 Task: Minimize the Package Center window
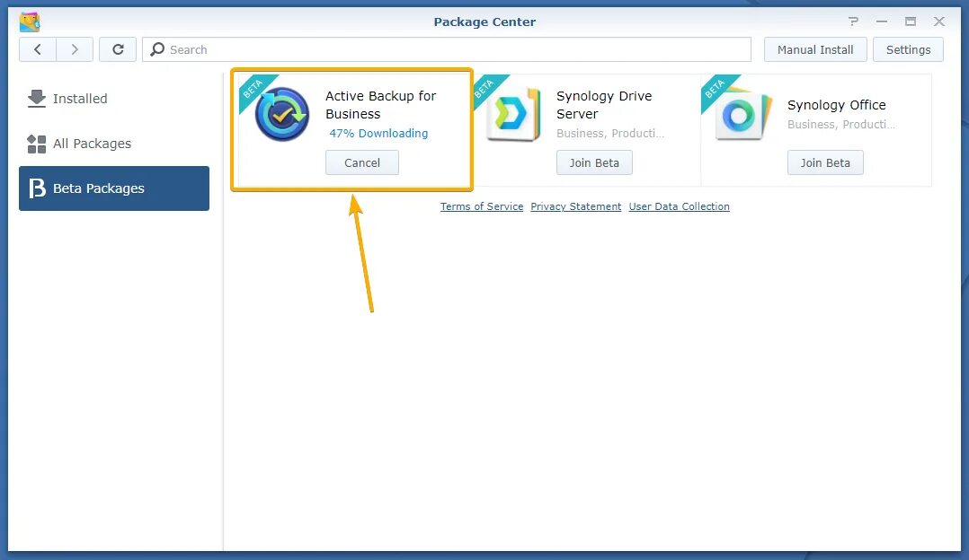pos(882,22)
